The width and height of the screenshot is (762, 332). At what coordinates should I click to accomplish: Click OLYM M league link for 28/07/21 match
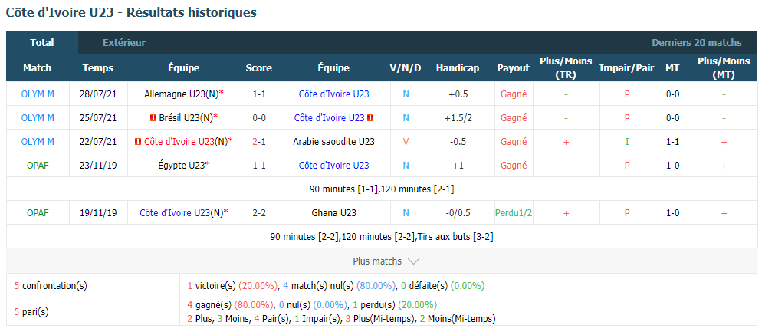[x=38, y=94]
